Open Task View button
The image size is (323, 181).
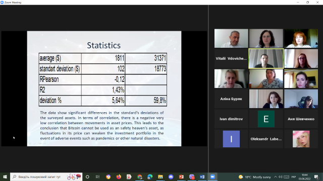tap(97, 176)
